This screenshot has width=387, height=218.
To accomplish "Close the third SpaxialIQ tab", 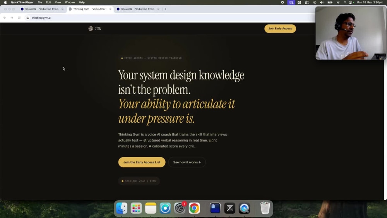I will (x=158, y=9).
